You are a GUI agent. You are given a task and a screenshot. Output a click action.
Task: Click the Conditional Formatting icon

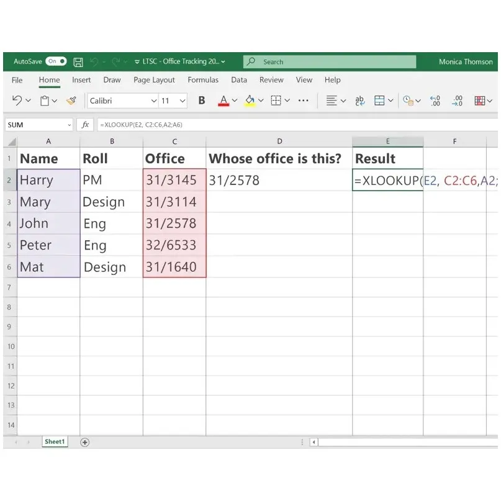pos(480,101)
